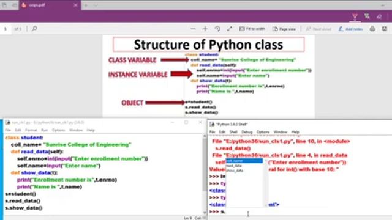Click 'line 10, in <module>' traceback line
The height and width of the screenshot is (220, 392).
point(281,141)
